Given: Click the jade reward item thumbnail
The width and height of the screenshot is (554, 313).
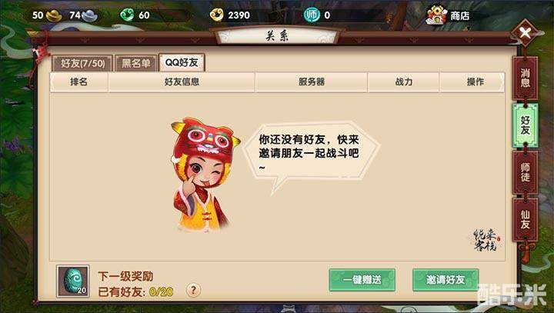Looking at the screenshot, I should [x=73, y=281].
